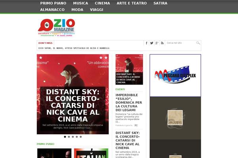This screenshot has height=158, width=238.
Task: Open the Facebook social icon
Action: (x=146, y=43)
